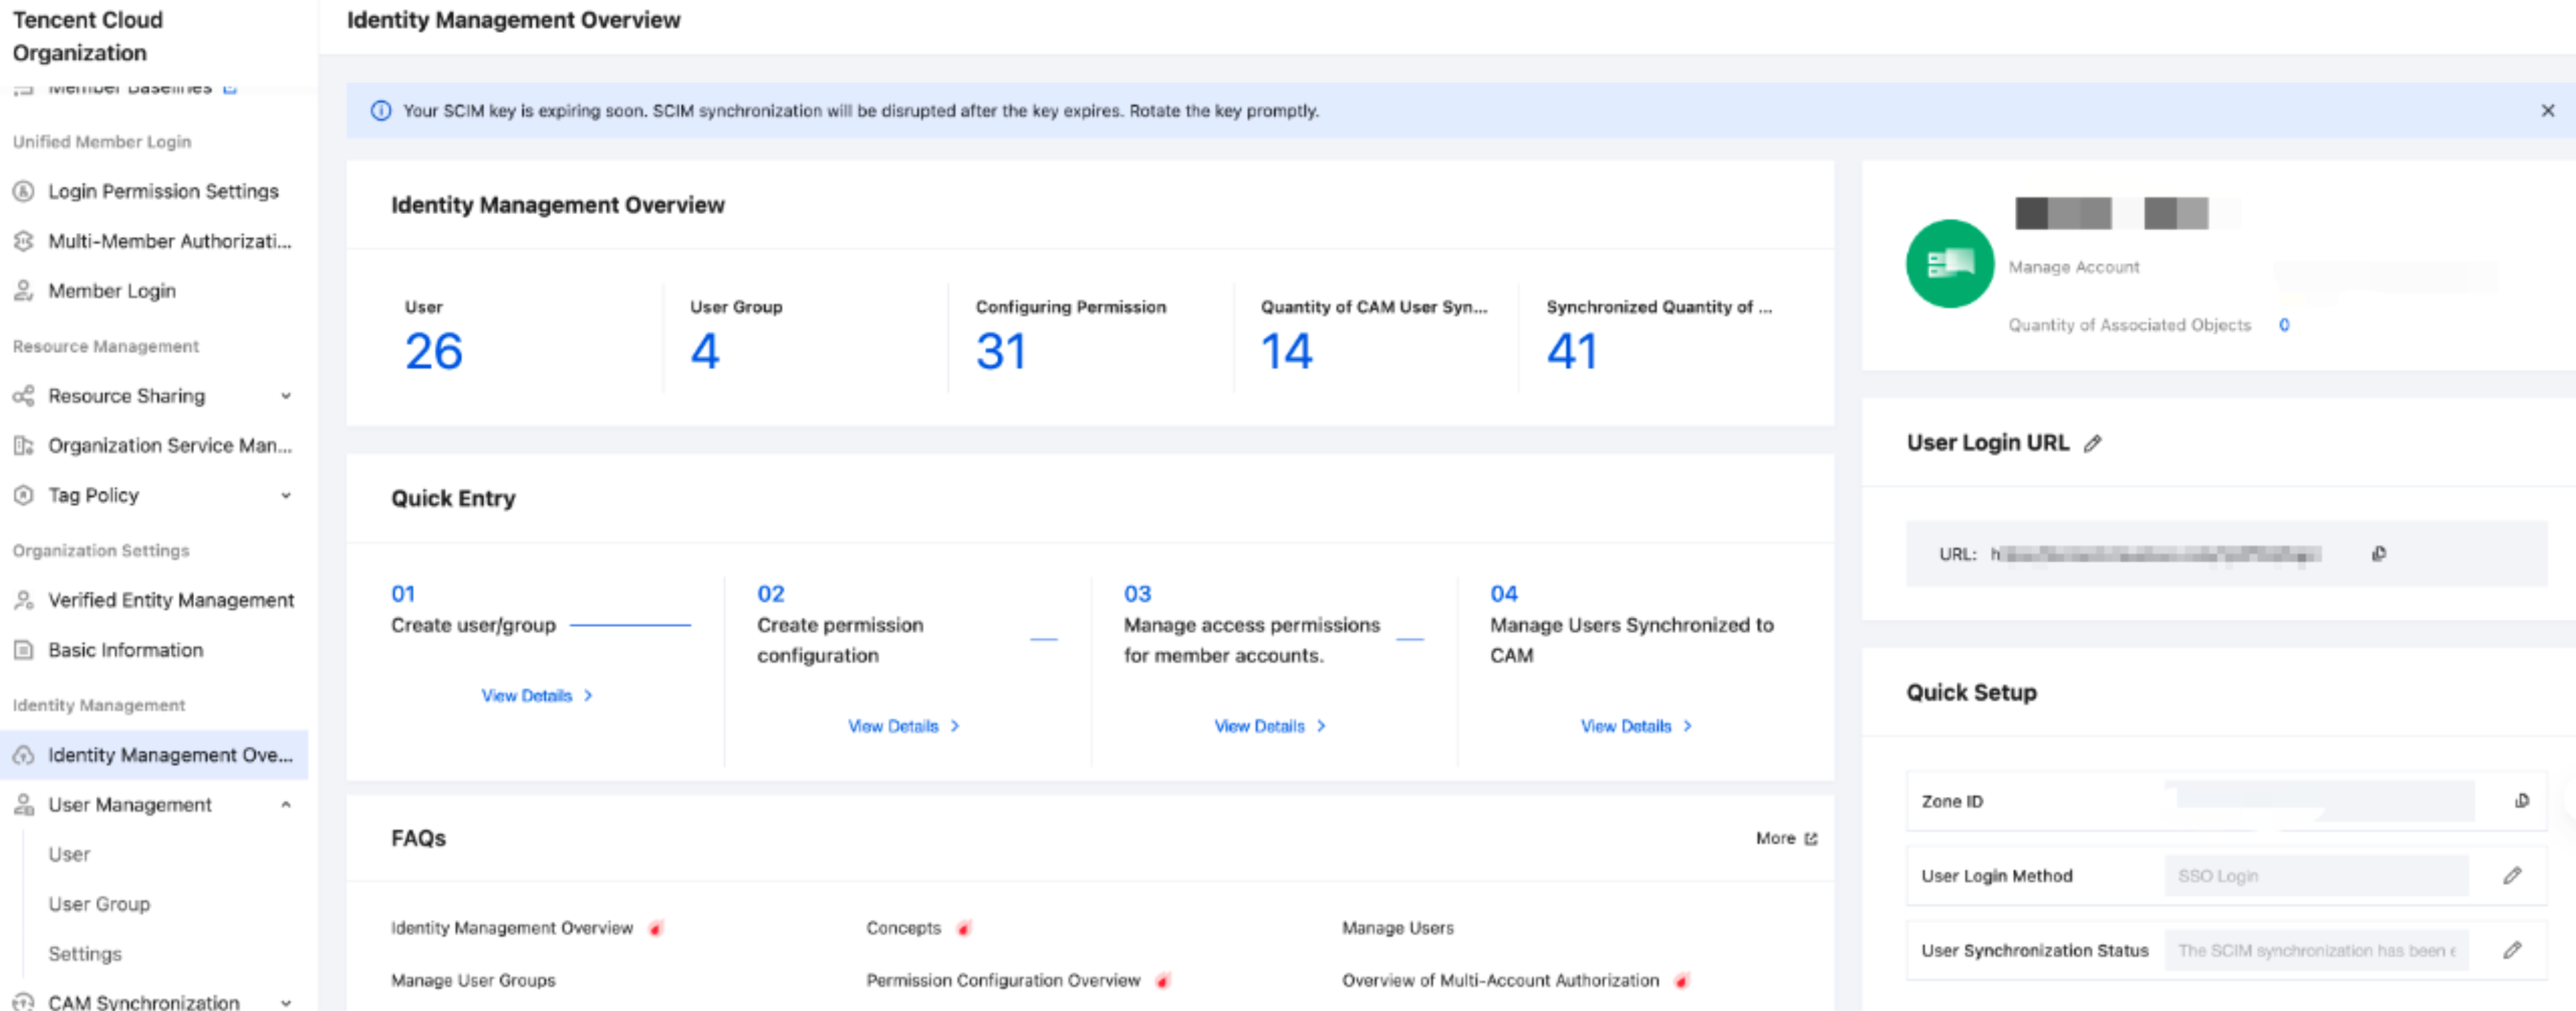Collapse the User Management submenu chevron
Image resolution: width=2576 pixels, height=1011 pixels.
click(x=286, y=805)
